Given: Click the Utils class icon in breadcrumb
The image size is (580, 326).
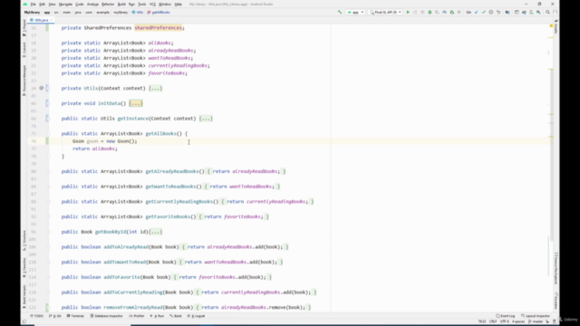Looking at the screenshot, I should tap(134, 12).
